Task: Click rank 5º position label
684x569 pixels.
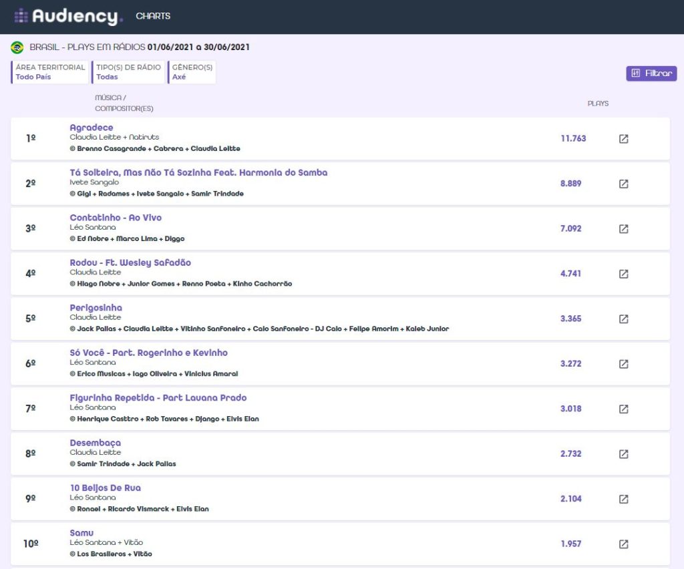Action: [x=31, y=319]
